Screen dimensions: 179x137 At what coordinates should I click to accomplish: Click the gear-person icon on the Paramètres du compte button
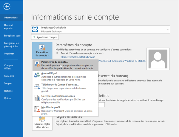pos(42,48)
